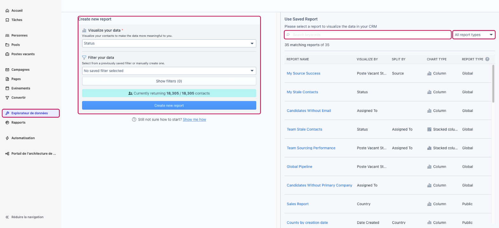Open the My Stale Contacts report
Image resolution: width=499 pixels, height=228 pixels.
click(x=302, y=92)
